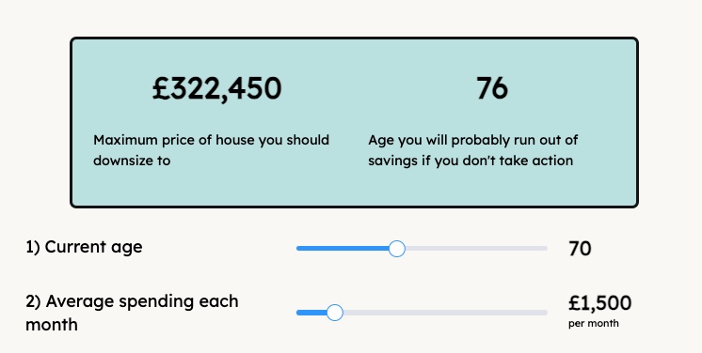Click the far left end of the Current age slider
The image size is (702, 353).
[x=299, y=249]
